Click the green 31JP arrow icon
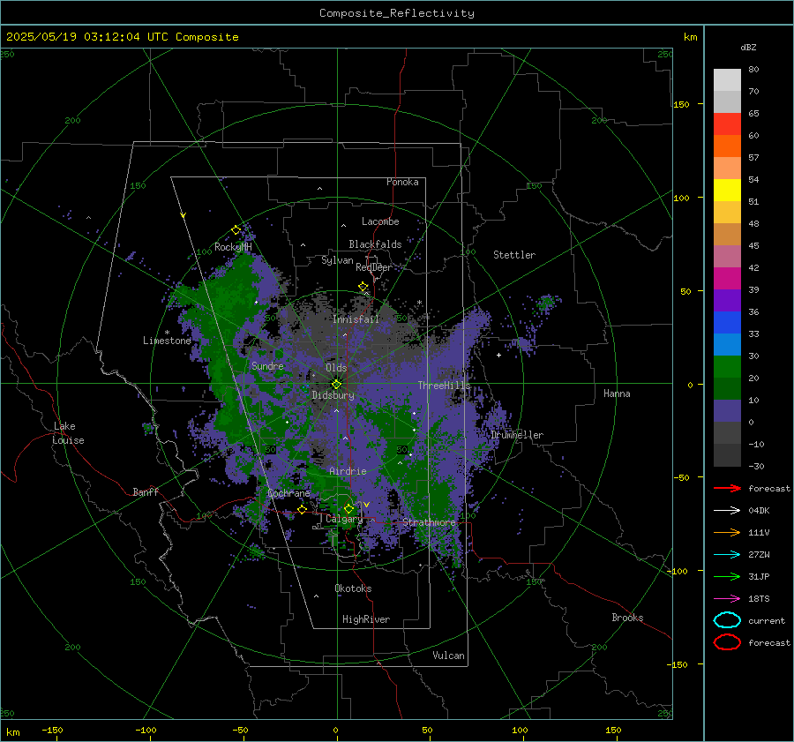Viewport: 794px width, 742px height. click(x=727, y=576)
